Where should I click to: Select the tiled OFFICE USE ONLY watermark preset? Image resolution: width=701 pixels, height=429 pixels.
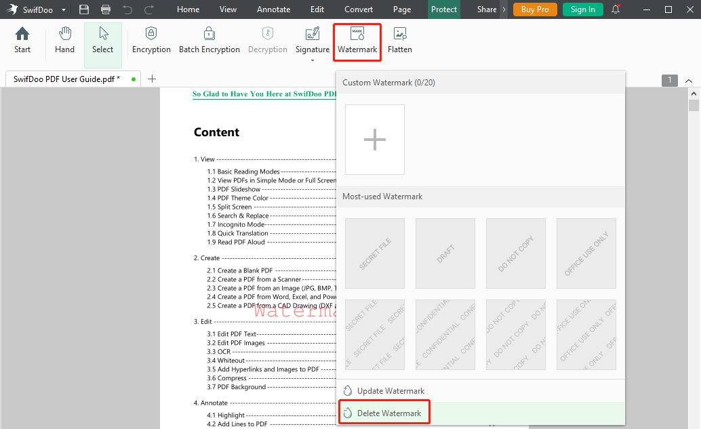click(586, 335)
